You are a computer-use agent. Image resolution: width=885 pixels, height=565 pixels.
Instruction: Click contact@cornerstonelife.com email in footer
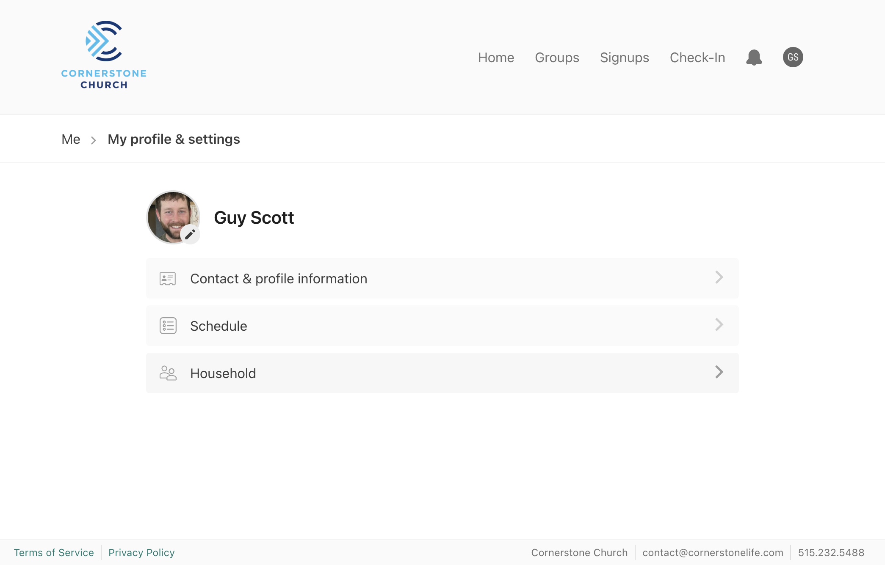713,553
